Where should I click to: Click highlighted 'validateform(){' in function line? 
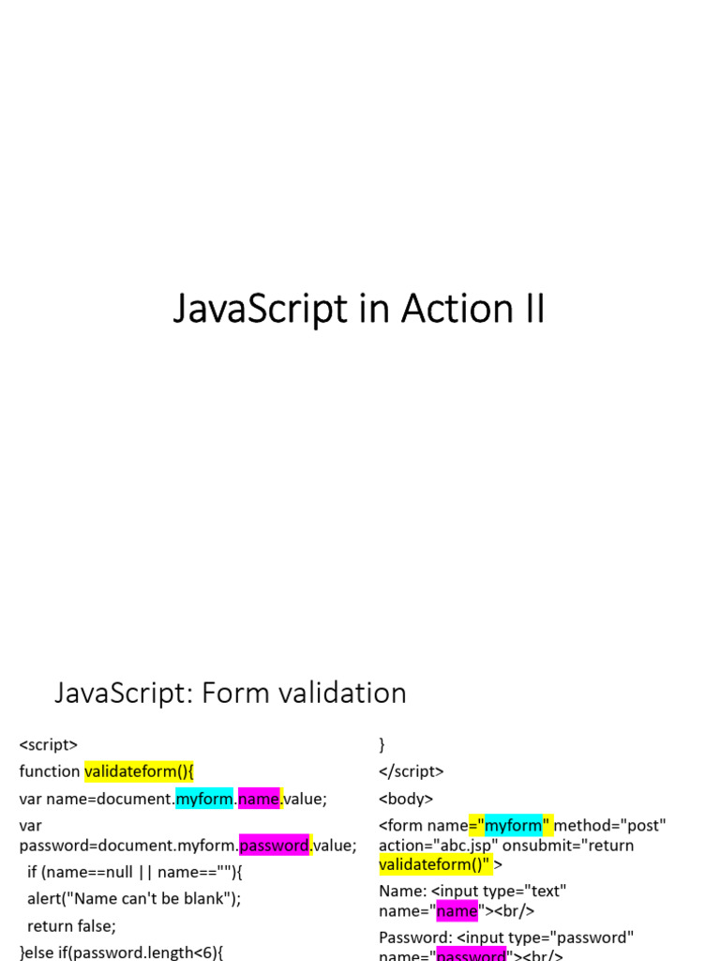139,771
